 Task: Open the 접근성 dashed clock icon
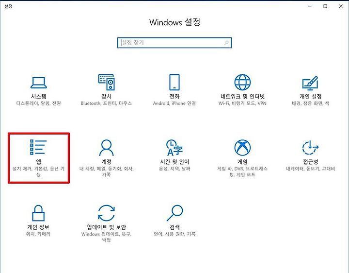coord(310,148)
